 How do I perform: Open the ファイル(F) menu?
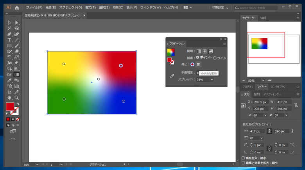point(34,7)
